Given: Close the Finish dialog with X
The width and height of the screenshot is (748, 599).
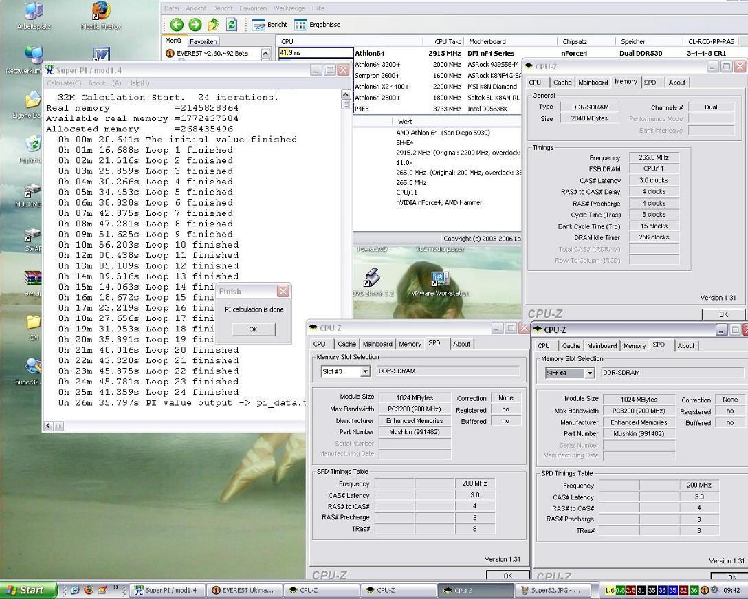Looking at the screenshot, I should tap(283, 291).
